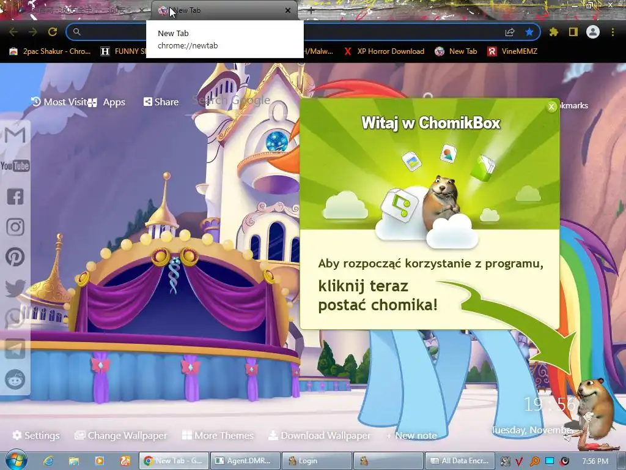Open Reddit shortcut in sidebar
The width and height of the screenshot is (626, 470).
coord(15,379)
